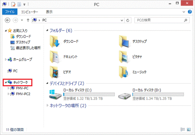Select お気に入り in the navigation pane
Screen dimensions: 195x135
point(20,31)
